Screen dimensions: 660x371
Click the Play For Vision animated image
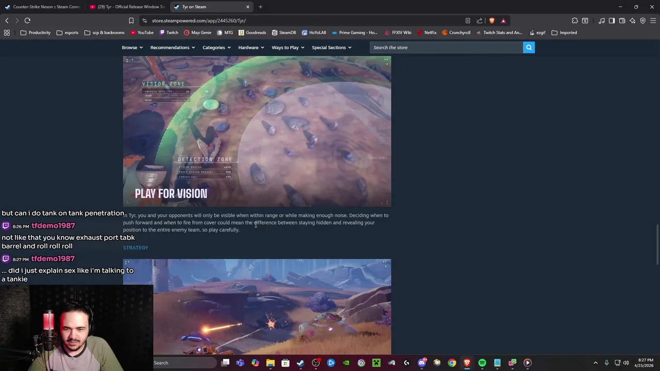[257, 131]
